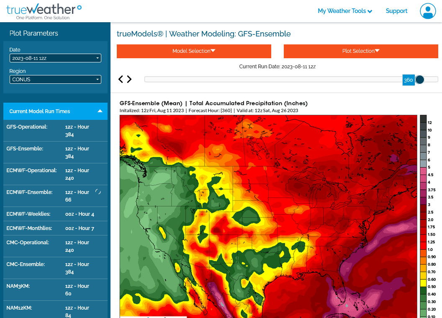
Task: Select the ECMWF-Operational run row
Action: [x=55, y=174]
